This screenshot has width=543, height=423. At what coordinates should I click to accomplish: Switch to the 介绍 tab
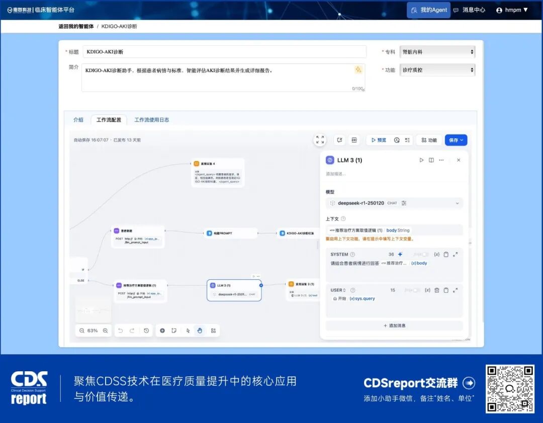[78, 120]
